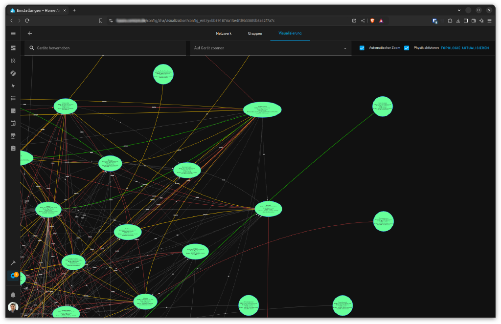Open notifications bell icon in sidebar
The height and width of the screenshot is (324, 501).
13,295
